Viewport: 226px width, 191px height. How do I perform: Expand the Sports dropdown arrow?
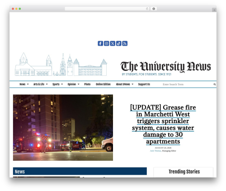pos(62,84)
